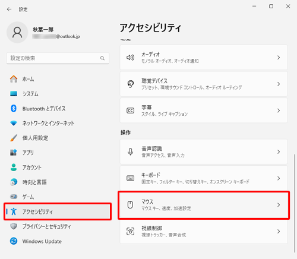
Task: Click the アプリ icon in sidebar
Action: click(x=14, y=153)
